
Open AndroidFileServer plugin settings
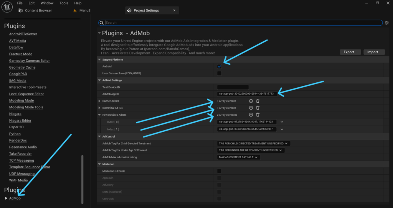[x=23, y=34]
